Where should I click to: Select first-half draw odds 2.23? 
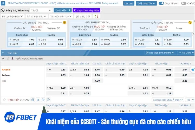pyautogui.click(x=185, y=81)
